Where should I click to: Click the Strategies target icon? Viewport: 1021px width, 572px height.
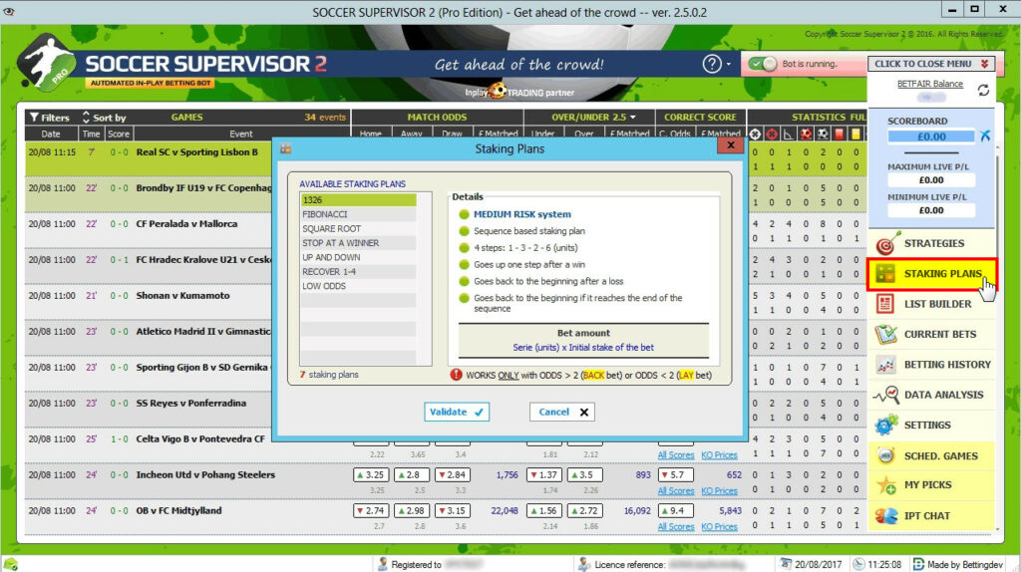886,244
